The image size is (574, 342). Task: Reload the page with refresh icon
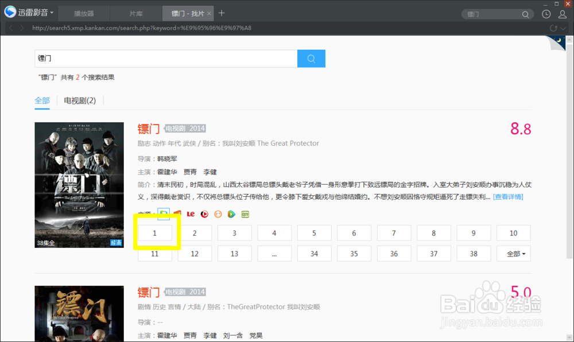pyautogui.click(x=553, y=28)
